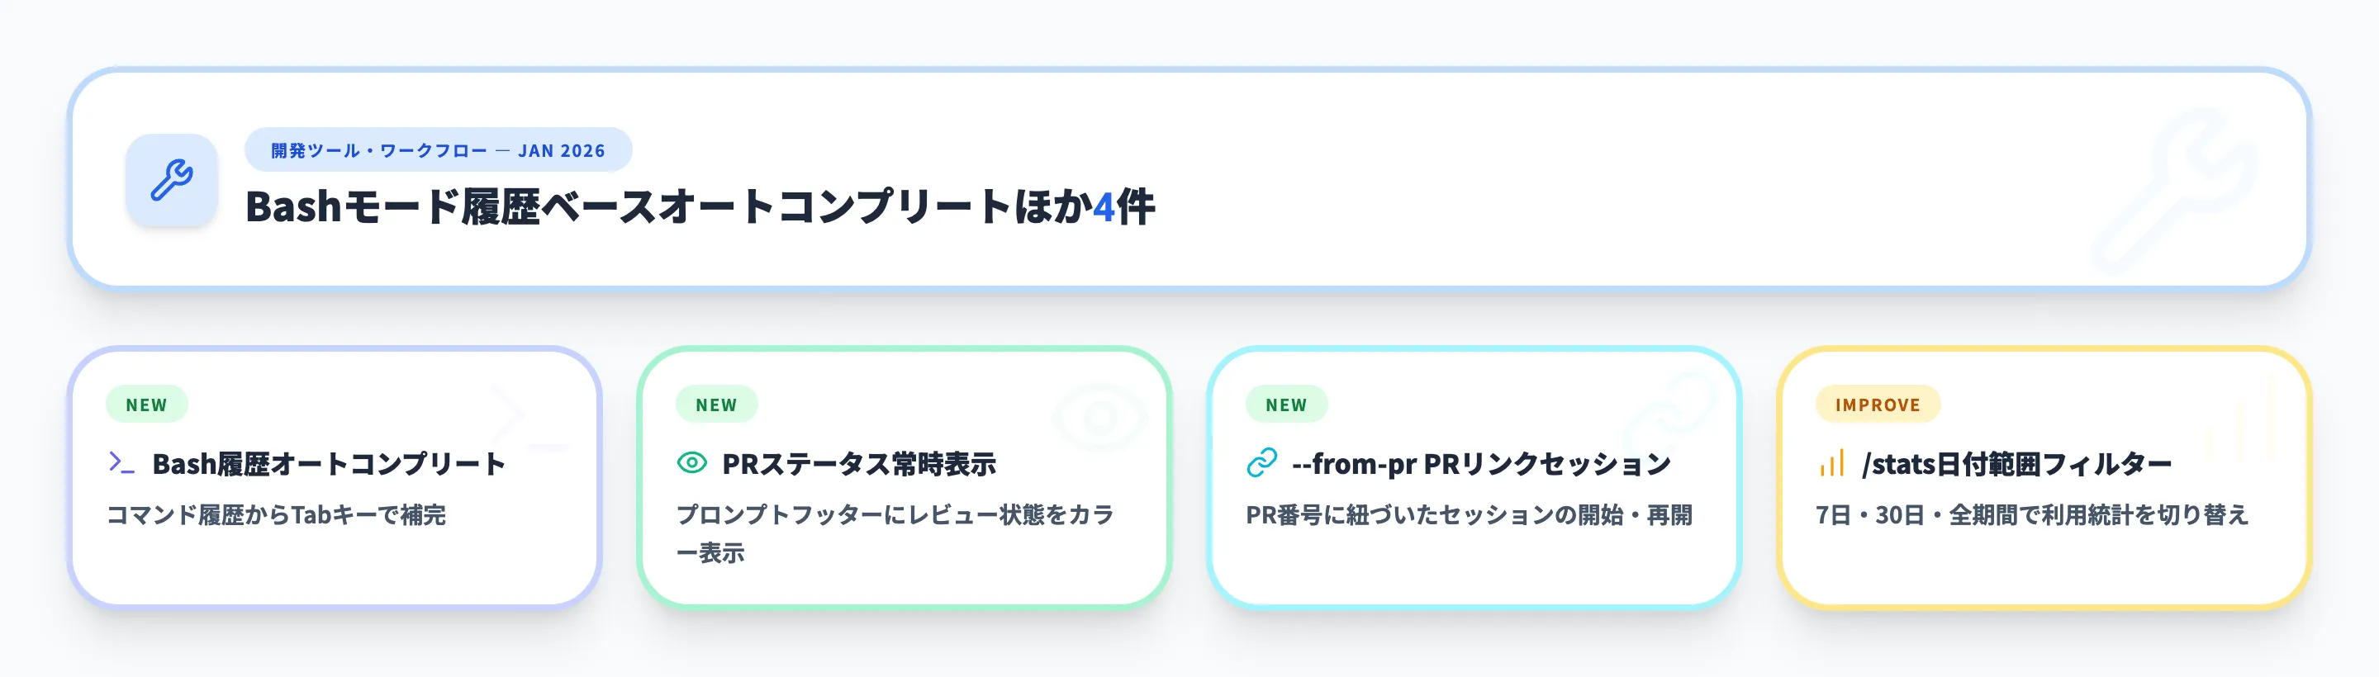The width and height of the screenshot is (2379, 677).
Task: Click the 開発ツール・ワークフロー JAN 2026 tag
Action: tap(438, 150)
